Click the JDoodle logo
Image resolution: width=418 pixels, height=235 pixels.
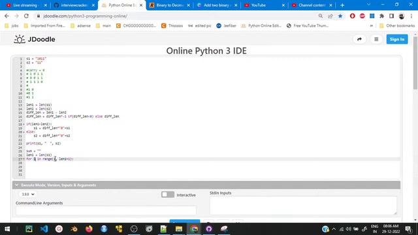[35, 39]
